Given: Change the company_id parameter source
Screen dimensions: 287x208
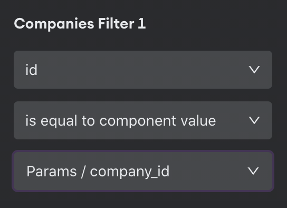Looking at the screenshot, I should [143, 171].
